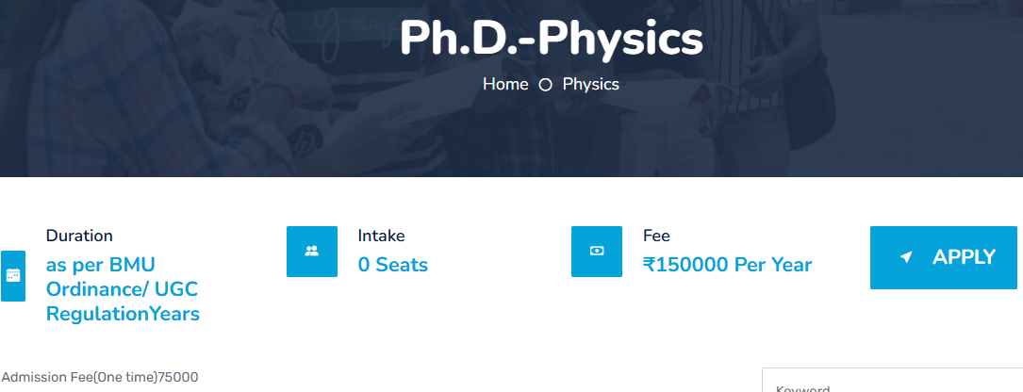The height and width of the screenshot is (392, 1023).
Task: Select the Physics breadcrumb item
Action: point(591,84)
